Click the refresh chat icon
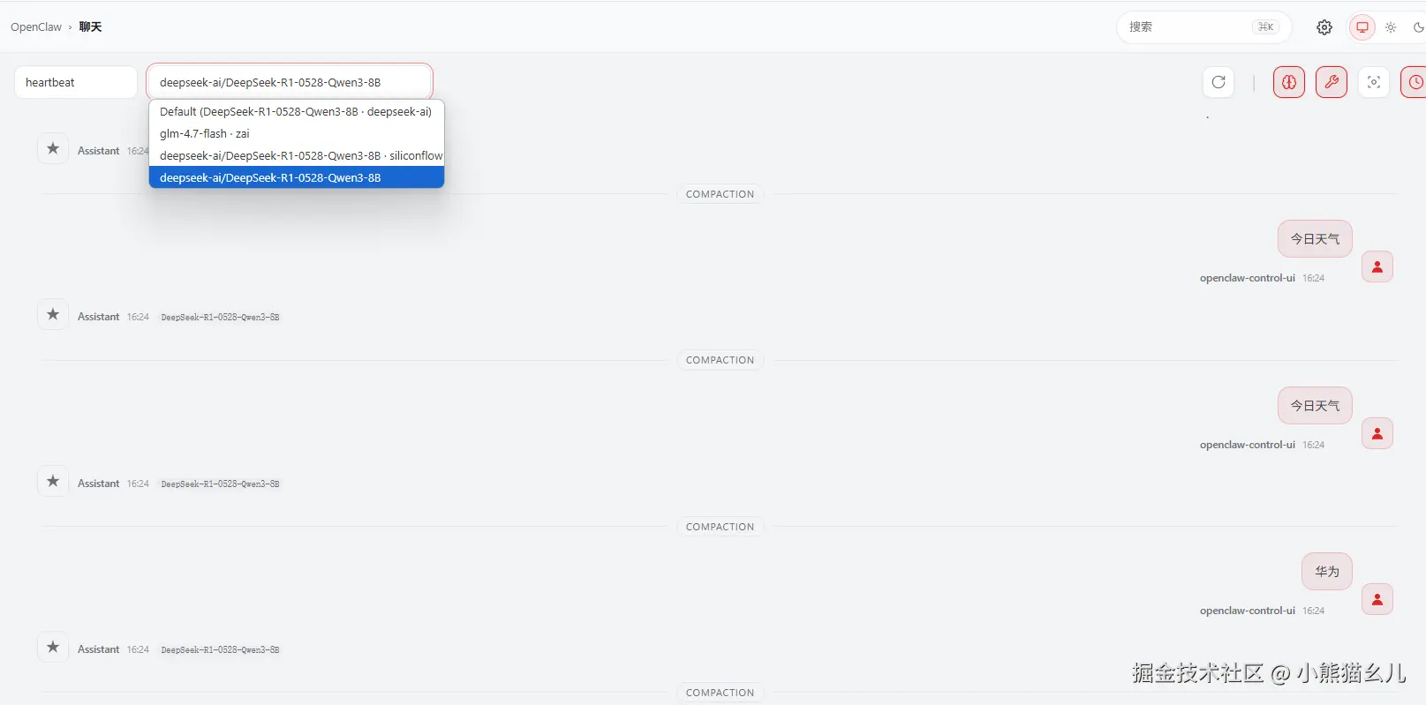The image size is (1426, 705). pyautogui.click(x=1219, y=82)
